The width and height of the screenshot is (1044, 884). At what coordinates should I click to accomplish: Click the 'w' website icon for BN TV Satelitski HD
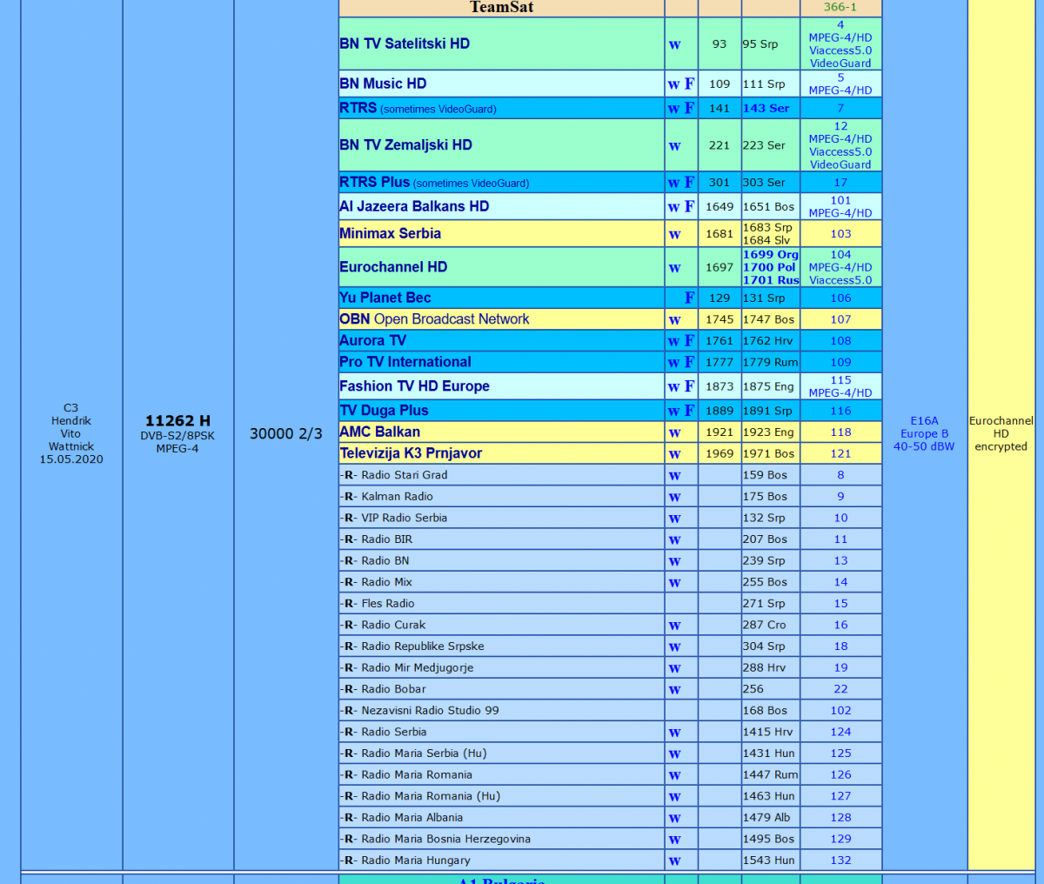click(674, 45)
